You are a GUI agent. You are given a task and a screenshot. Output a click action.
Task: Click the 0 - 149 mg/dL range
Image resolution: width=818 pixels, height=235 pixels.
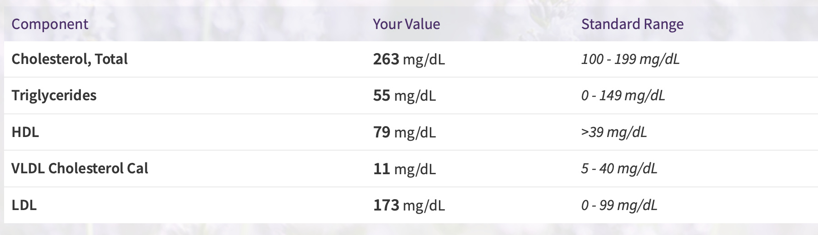click(x=623, y=96)
